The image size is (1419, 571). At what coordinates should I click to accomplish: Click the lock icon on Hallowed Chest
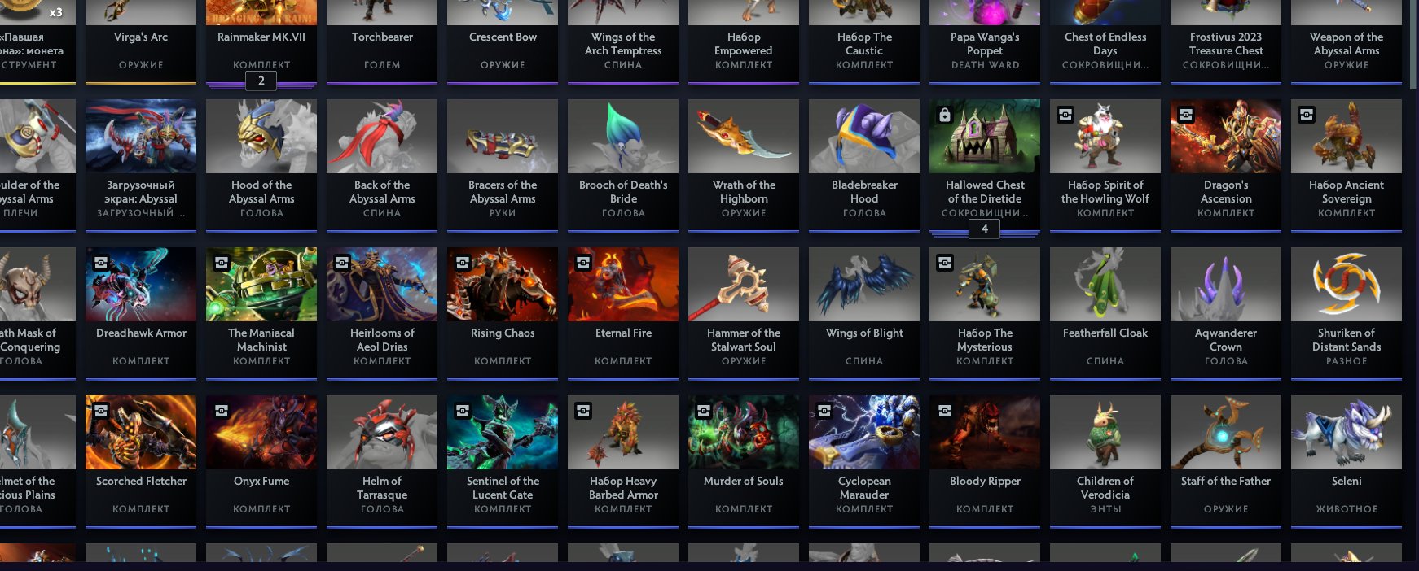[944, 115]
